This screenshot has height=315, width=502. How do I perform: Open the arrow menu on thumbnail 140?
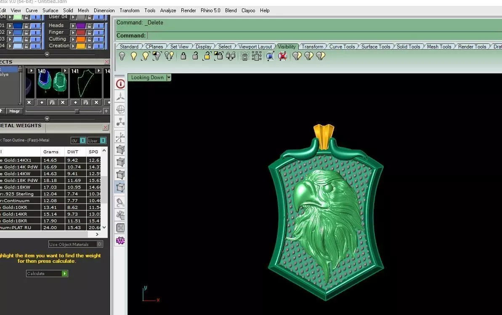(x=65, y=70)
